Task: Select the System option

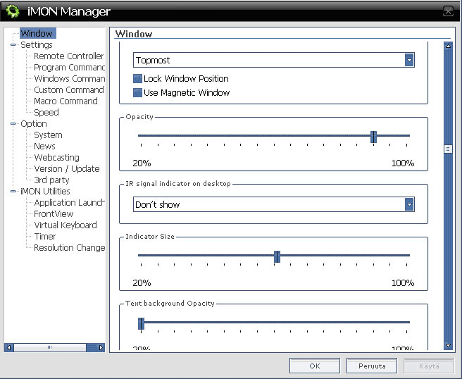Action: [x=48, y=135]
